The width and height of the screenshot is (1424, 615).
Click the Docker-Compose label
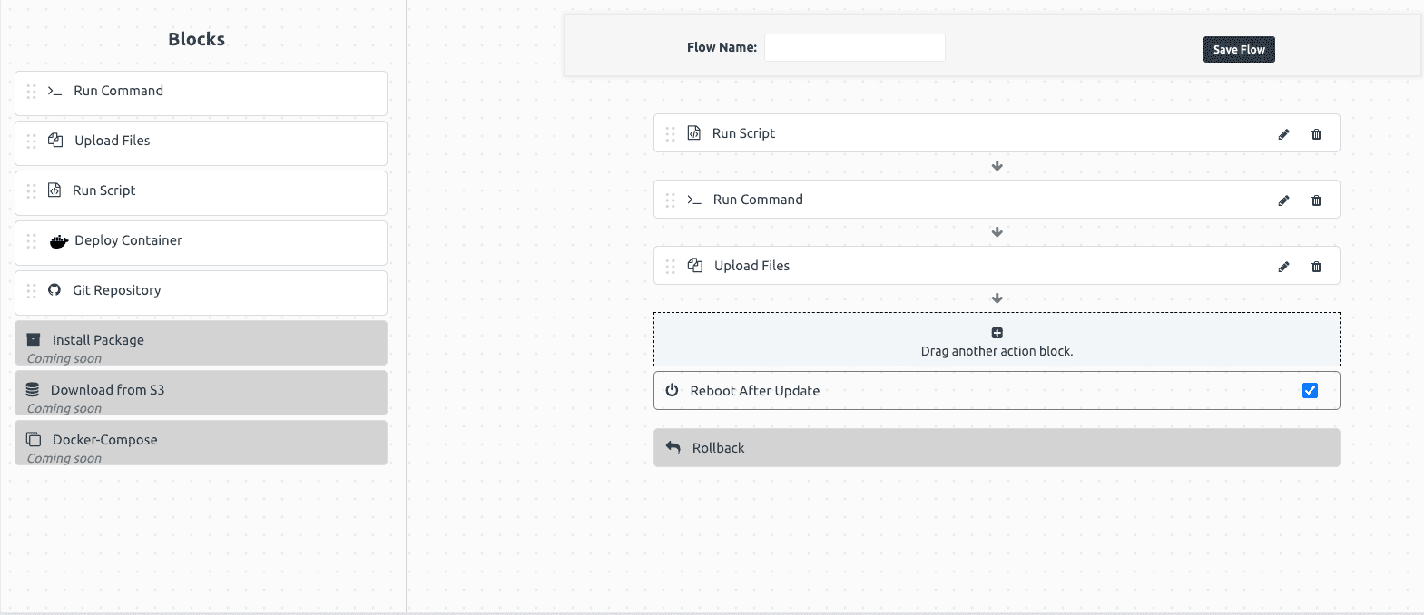pos(105,440)
